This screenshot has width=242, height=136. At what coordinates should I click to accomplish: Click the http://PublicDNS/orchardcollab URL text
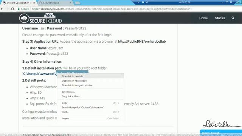pos(142,42)
